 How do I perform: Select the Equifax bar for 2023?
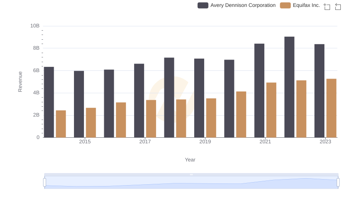(x=331, y=108)
